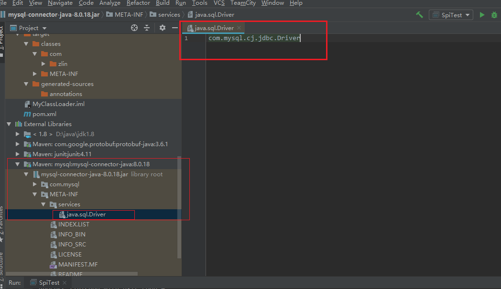Click locate current file crosshair icon
The width and height of the screenshot is (501, 289).
coord(134,28)
